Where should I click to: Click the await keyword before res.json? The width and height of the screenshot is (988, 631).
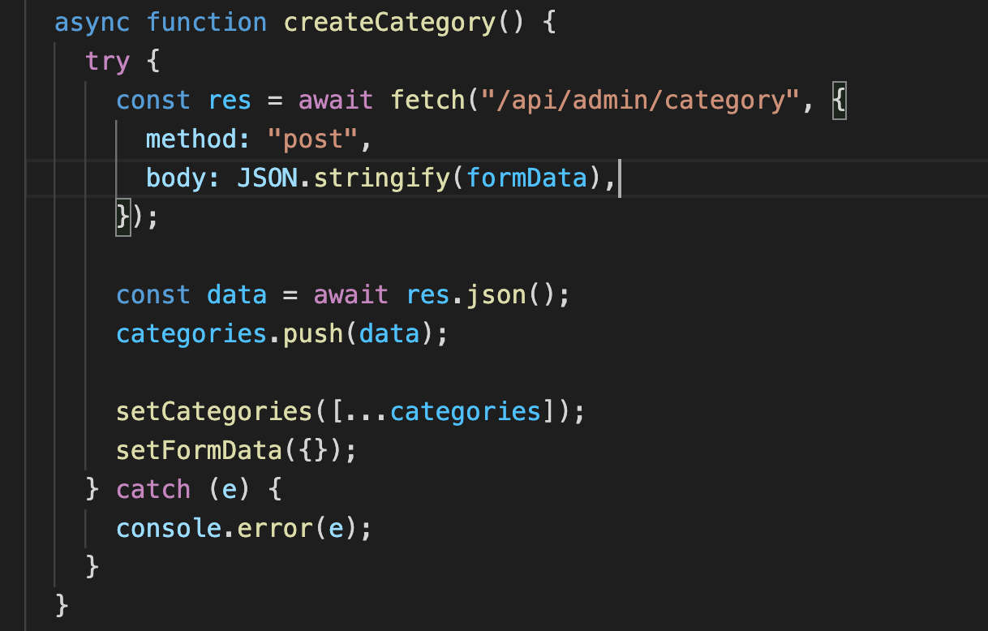tap(350, 294)
